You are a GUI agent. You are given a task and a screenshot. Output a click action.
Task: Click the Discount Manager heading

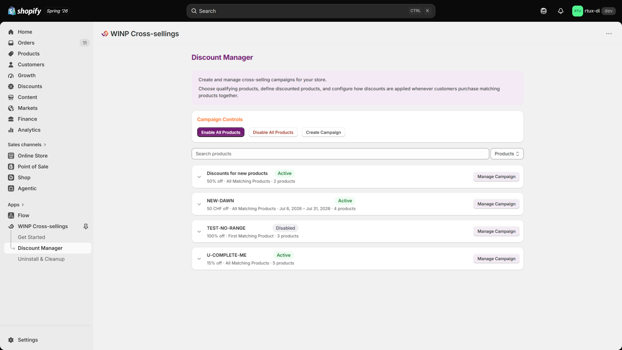pyautogui.click(x=222, y=58)
